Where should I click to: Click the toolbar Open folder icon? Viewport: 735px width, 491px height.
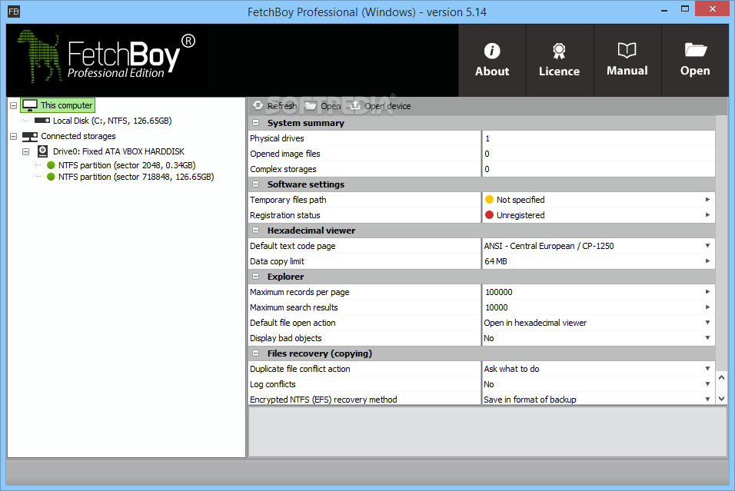coord(311,106)
